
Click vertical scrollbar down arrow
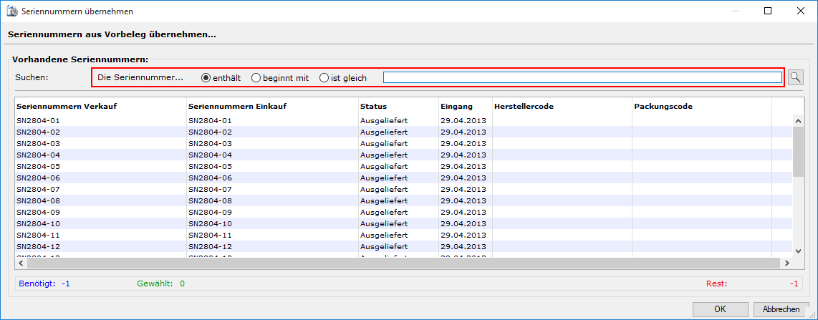pyautogui.click(x=799, y=251)
